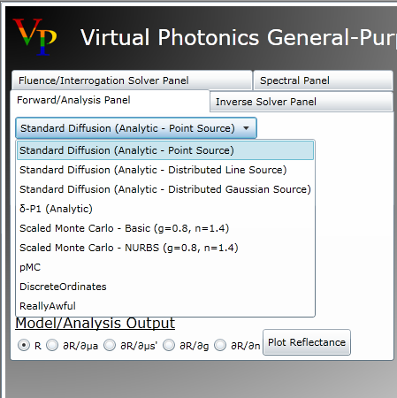Choose Scaled Monte Carlo - Basic option

pos(165,228)
